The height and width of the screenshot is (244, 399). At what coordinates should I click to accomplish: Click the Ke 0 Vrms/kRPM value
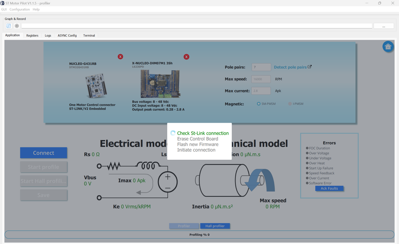click(136, 206)
